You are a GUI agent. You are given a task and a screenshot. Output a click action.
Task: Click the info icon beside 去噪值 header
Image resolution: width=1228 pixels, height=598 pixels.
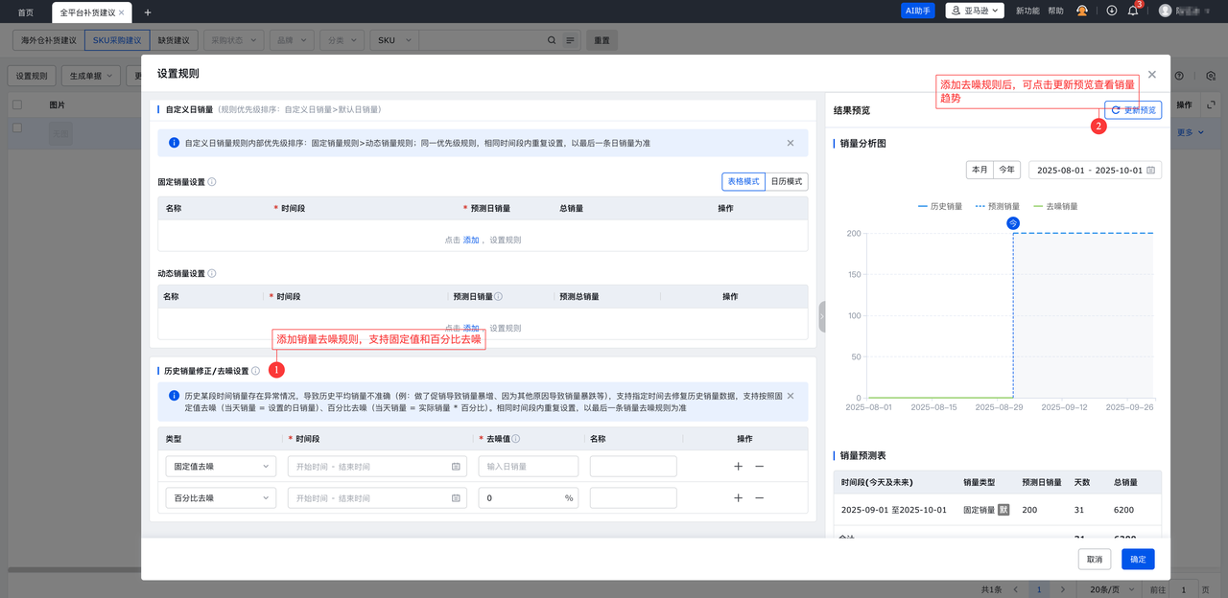tap(516, 439)
